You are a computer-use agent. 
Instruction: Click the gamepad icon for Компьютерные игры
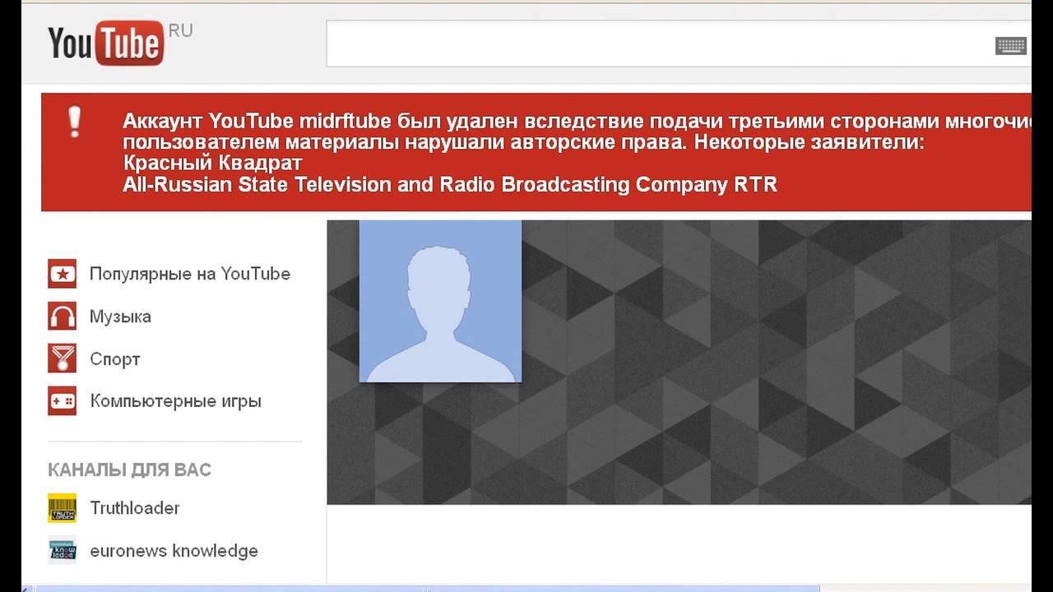coord(62,401)
